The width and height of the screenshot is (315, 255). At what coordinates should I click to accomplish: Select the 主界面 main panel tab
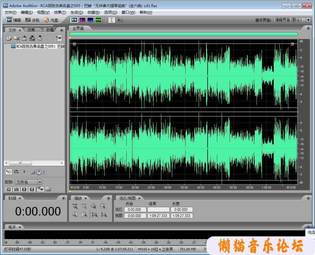[78, 29]
